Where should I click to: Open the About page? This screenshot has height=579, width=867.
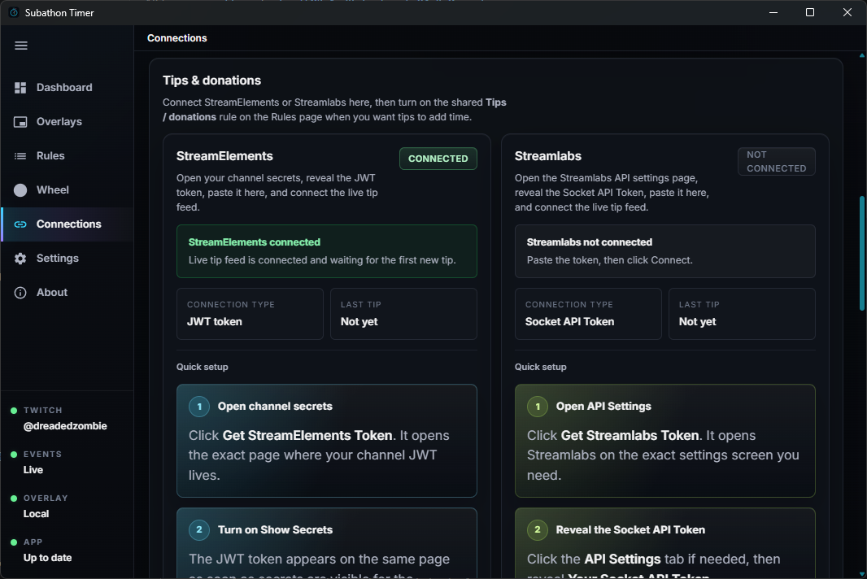coord(67,293)
